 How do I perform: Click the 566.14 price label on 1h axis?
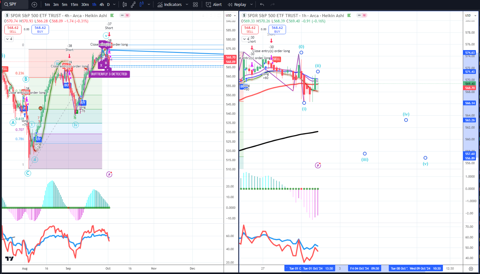tap(470, 103)
